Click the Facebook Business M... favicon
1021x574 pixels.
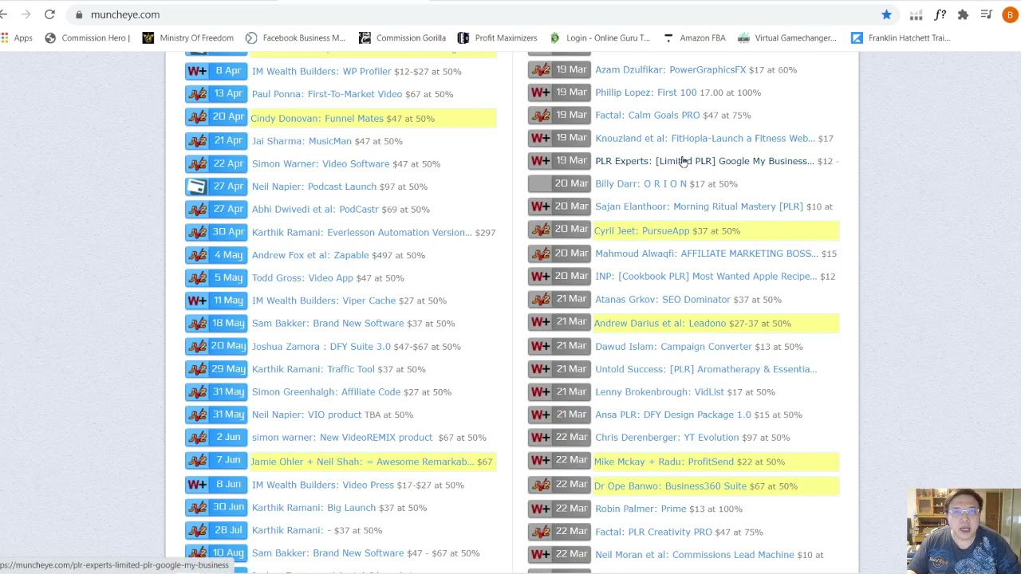(x=251, y=37)
